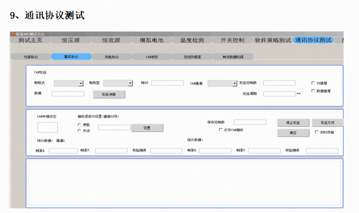
Task: Enable the 实时存储 checkbox
Action: click(x=317, y=132)
